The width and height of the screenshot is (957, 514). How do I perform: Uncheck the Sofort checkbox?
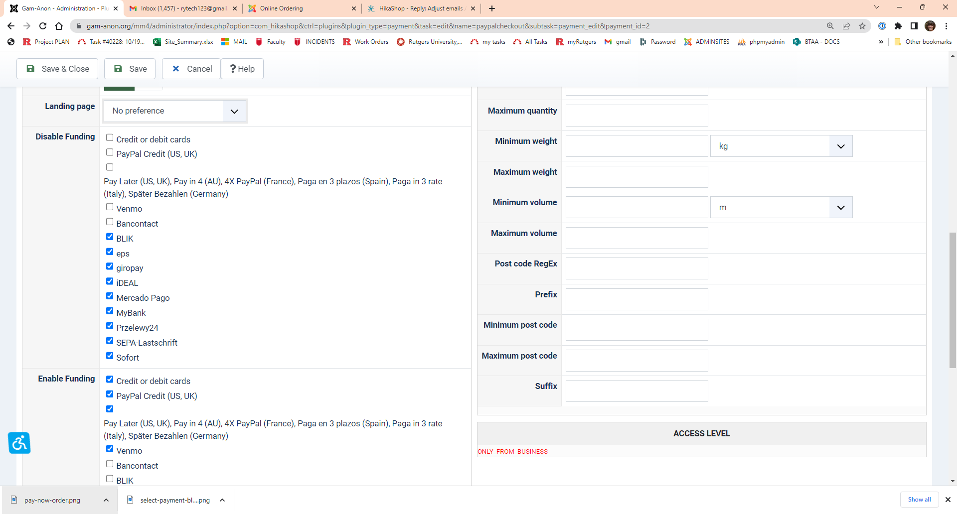coord(110,356)
